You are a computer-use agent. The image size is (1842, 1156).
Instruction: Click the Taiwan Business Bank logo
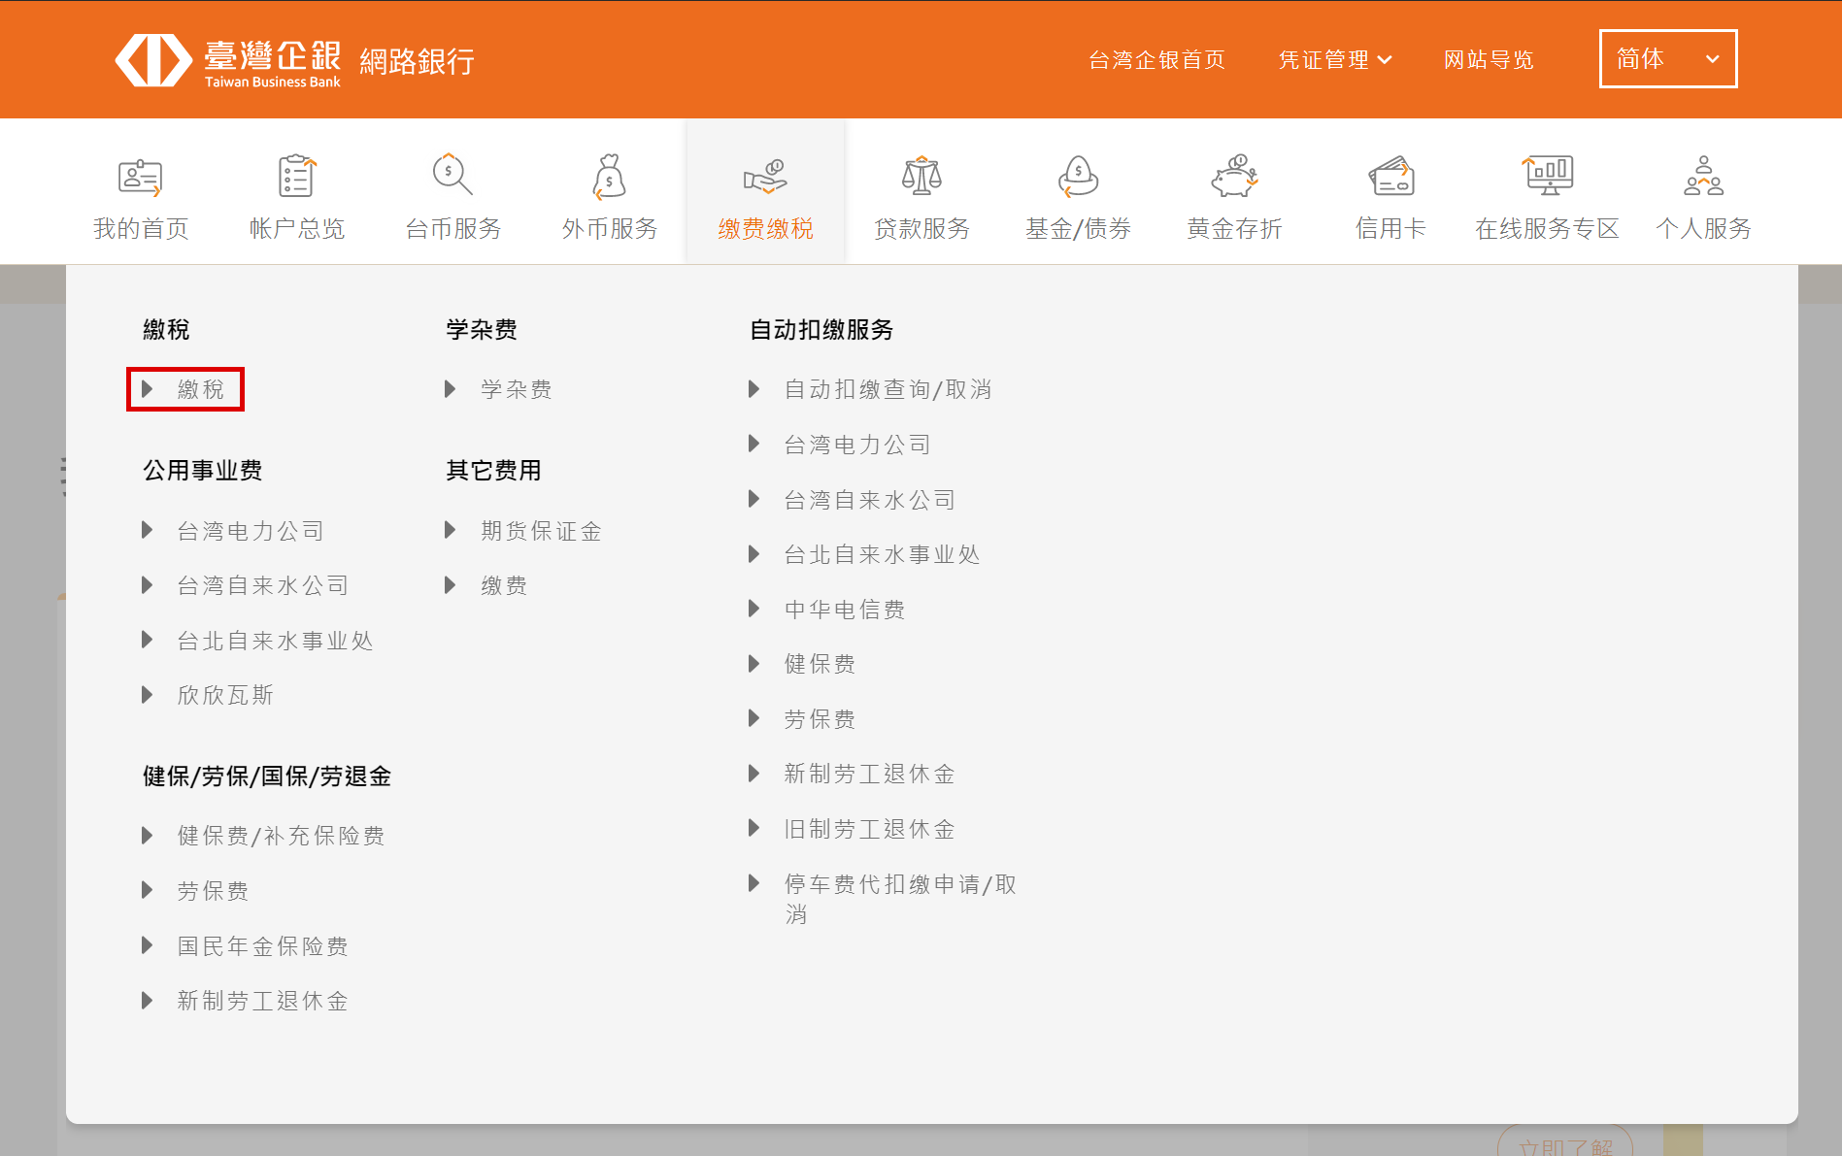click(x=228, y=61)
